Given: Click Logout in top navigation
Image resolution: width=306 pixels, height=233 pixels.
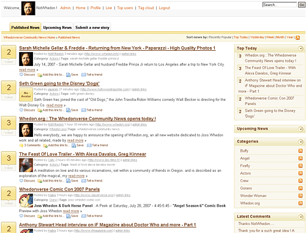Looking at the screenshot, I should 164,8.
